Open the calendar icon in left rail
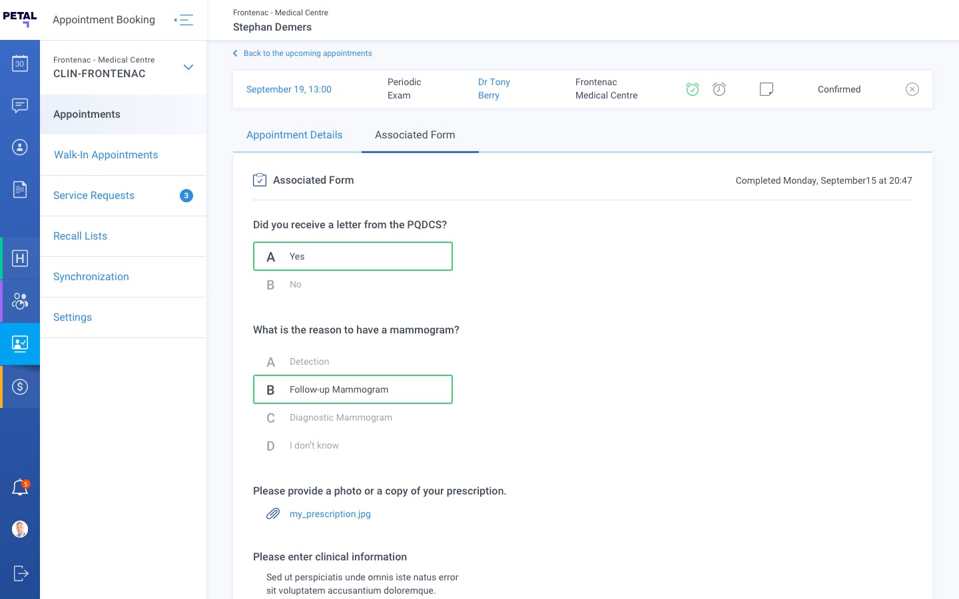 [x=20, y=64]
